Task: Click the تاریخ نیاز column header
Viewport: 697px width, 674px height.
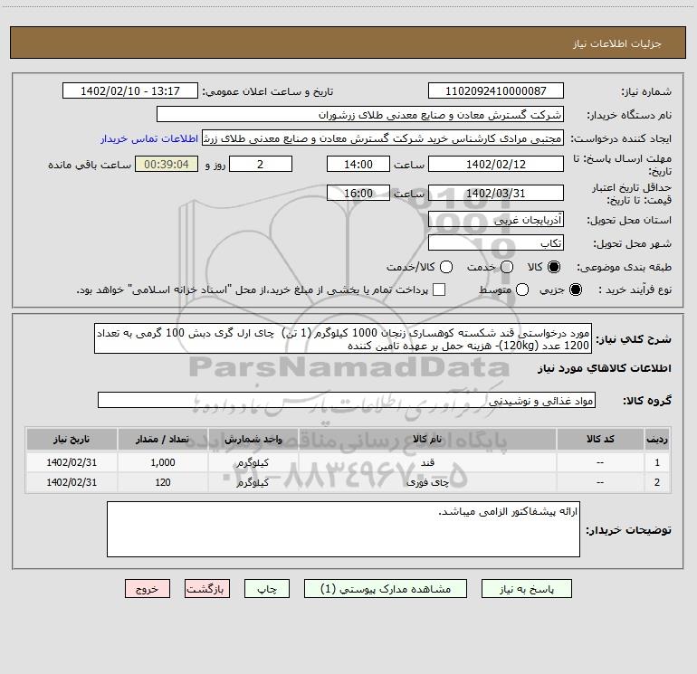Action: 72,440
